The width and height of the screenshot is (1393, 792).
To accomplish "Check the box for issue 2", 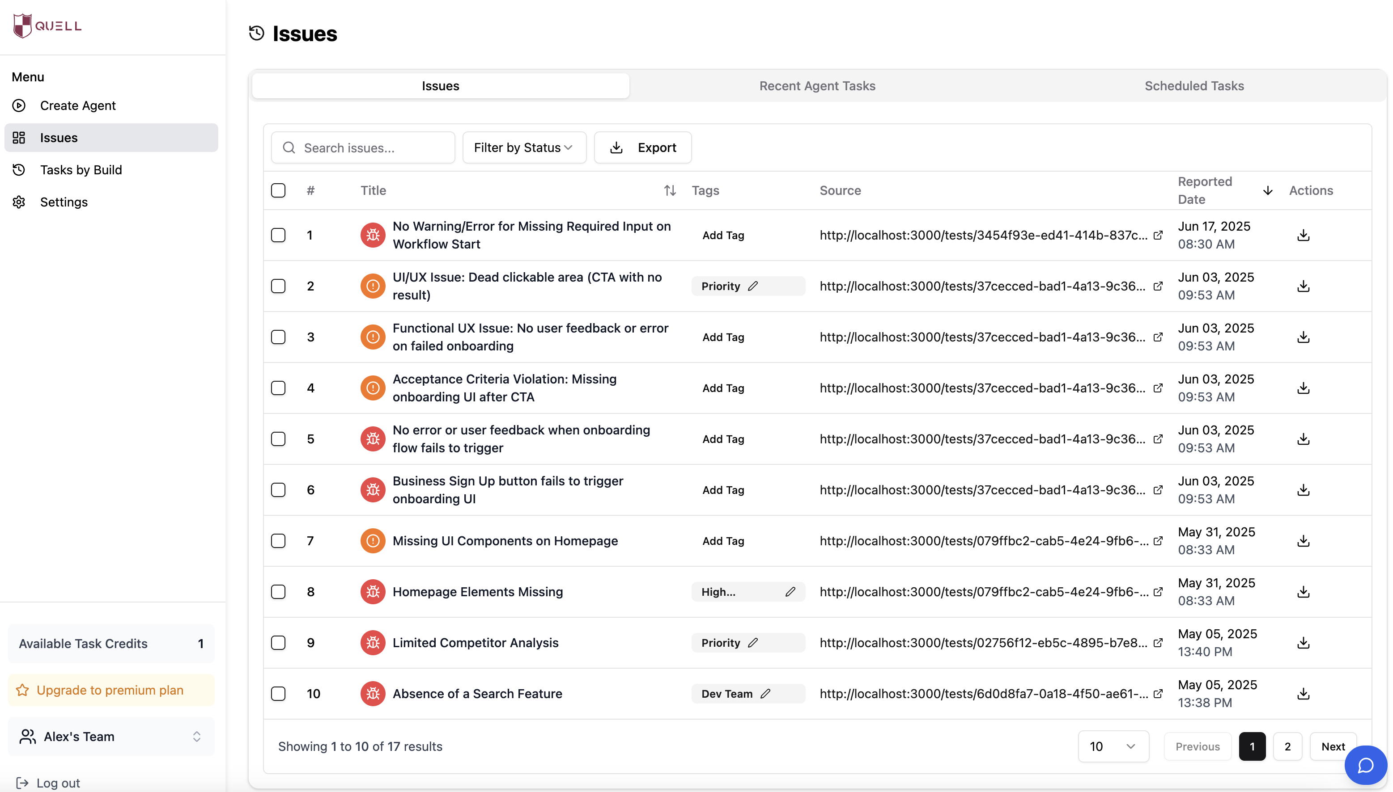I will [278, 286].
